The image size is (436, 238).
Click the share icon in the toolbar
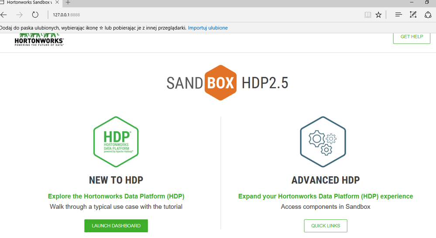click(428, 15)
